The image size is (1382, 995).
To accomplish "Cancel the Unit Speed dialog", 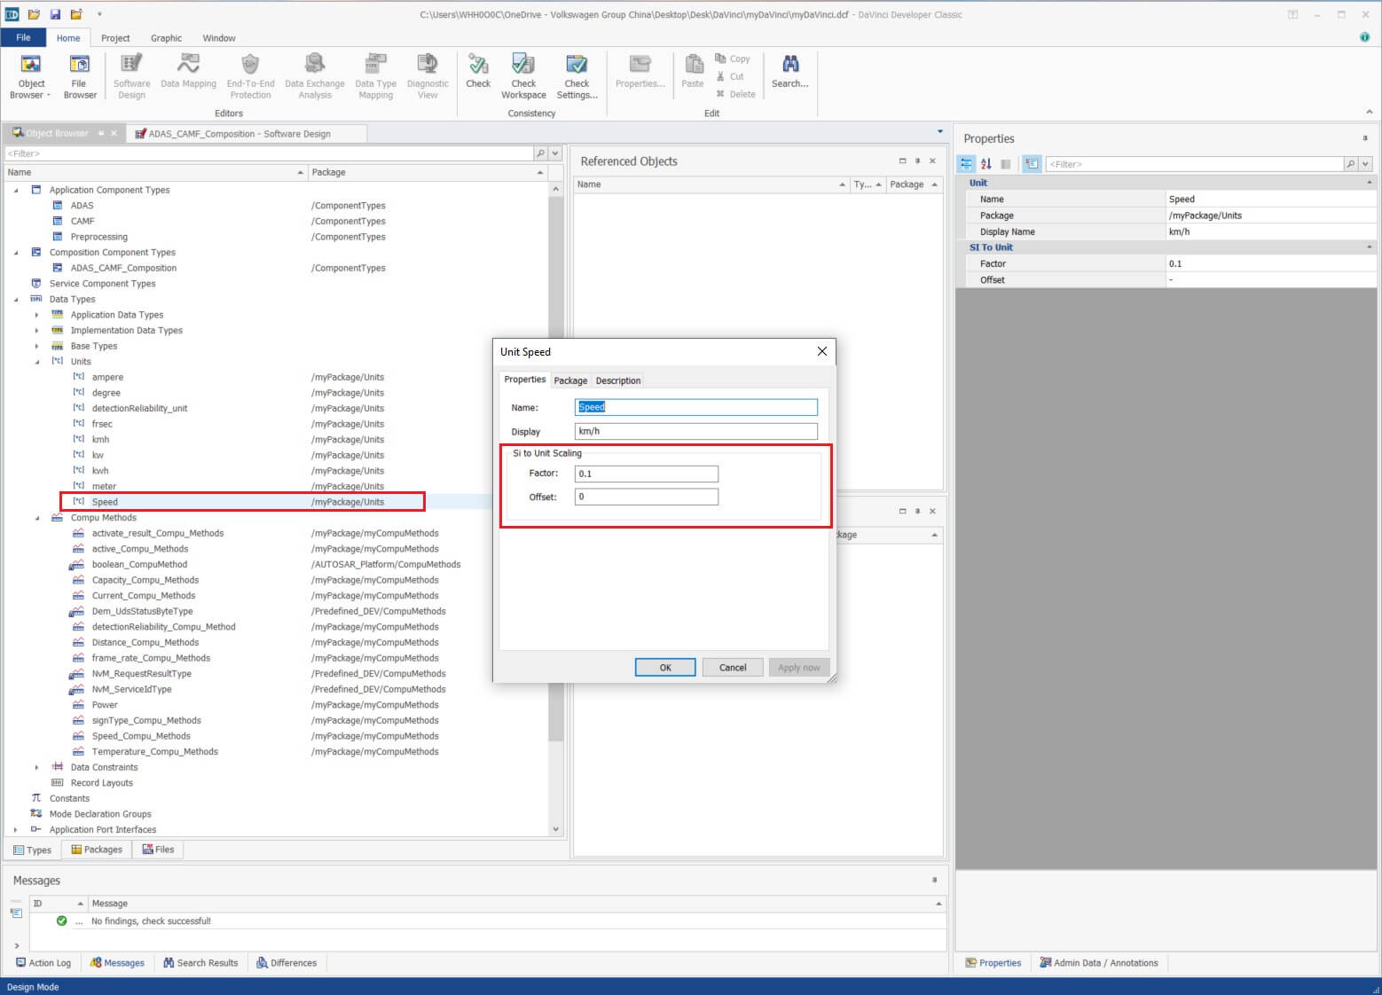I will point(732,668).
